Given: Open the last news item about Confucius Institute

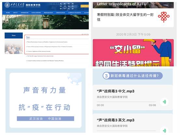Looking at the screenshot, I should [45, 61].
